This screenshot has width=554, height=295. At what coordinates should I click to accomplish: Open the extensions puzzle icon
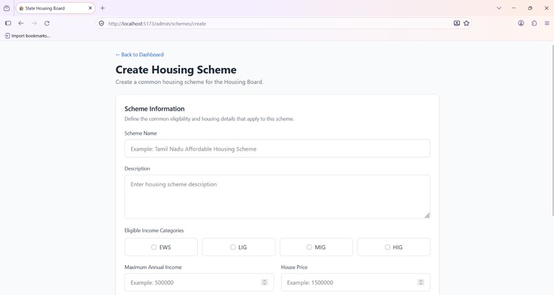(534, 23)
